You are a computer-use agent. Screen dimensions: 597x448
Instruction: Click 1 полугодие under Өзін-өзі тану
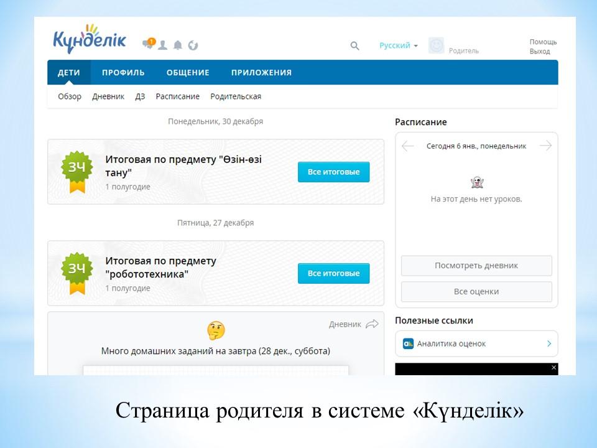pyautogui.click(x=128, y=187)
